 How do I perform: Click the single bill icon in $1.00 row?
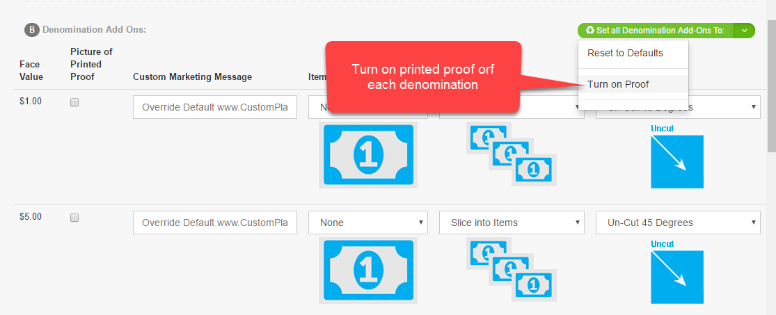tap(367, 155)
